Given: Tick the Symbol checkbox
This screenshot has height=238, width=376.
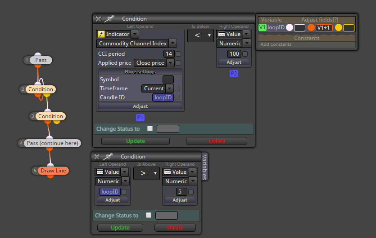Looking at the screenshot, I should coord(177,79).
